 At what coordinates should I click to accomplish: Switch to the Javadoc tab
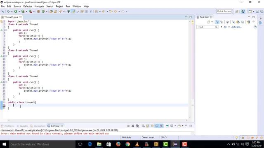(22, 126)
